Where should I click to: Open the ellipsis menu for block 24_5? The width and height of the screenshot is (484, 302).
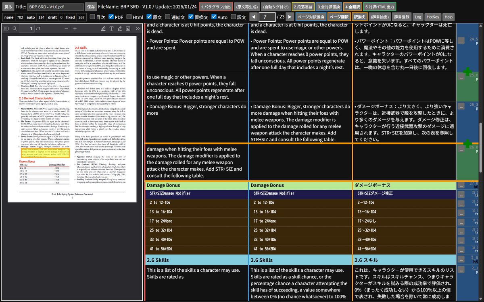[x=461, y=40]
